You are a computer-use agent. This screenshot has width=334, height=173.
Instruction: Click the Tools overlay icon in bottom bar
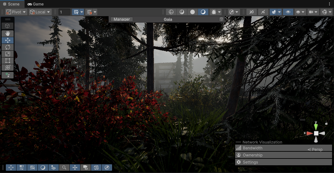11,168
